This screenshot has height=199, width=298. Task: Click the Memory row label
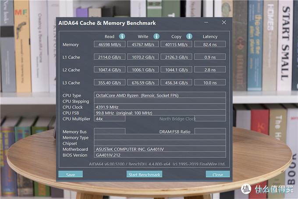(71, 45)
